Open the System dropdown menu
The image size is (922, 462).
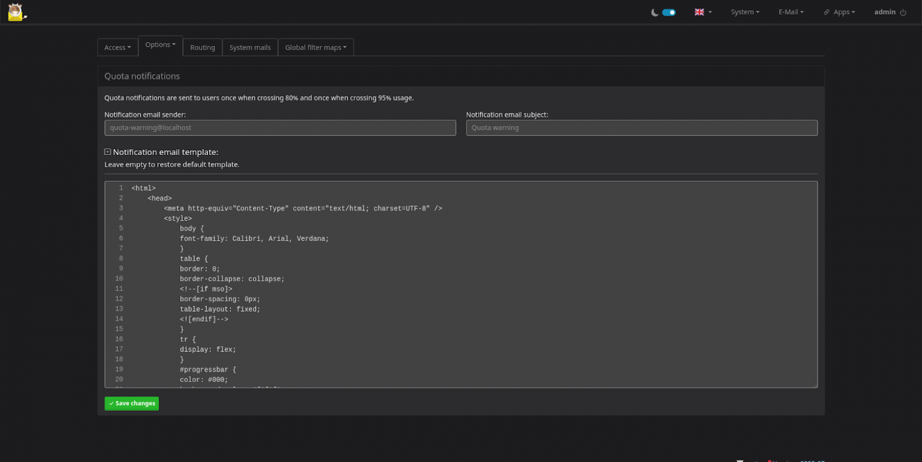(x=745, y=12)
